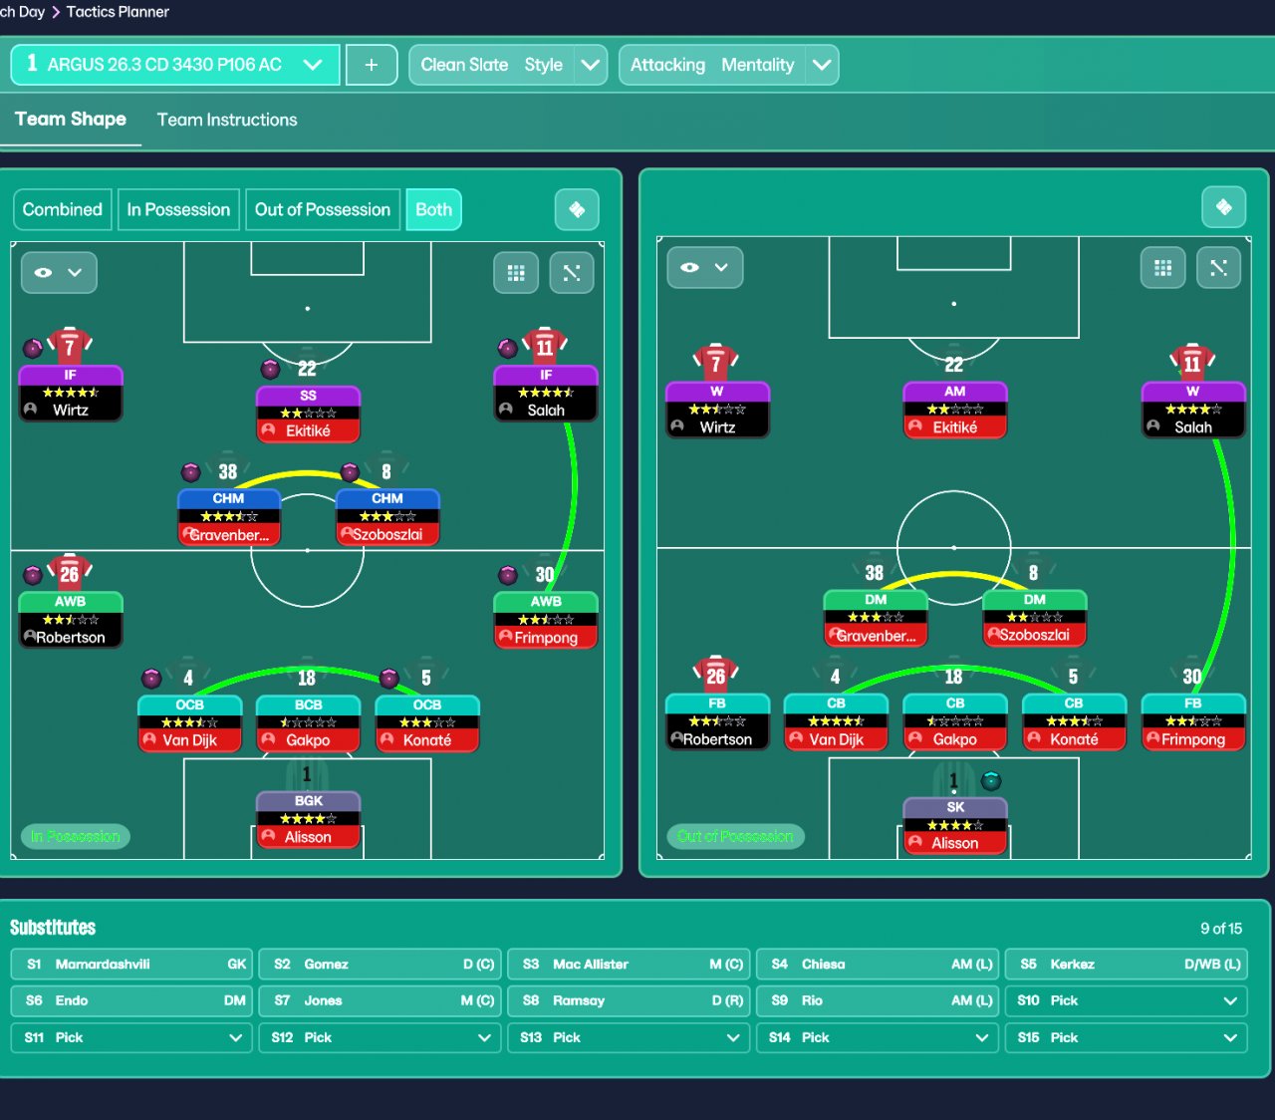Expand the S13 Pick substitute dropdown
Screen dimensions: 1275x1120
click(629, 1037)
